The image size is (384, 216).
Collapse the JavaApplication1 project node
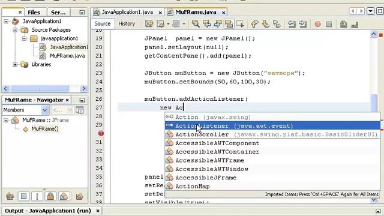(6, 22)
